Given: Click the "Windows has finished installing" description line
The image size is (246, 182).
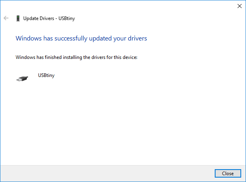Looking at the screenshot, I should 76,57.
